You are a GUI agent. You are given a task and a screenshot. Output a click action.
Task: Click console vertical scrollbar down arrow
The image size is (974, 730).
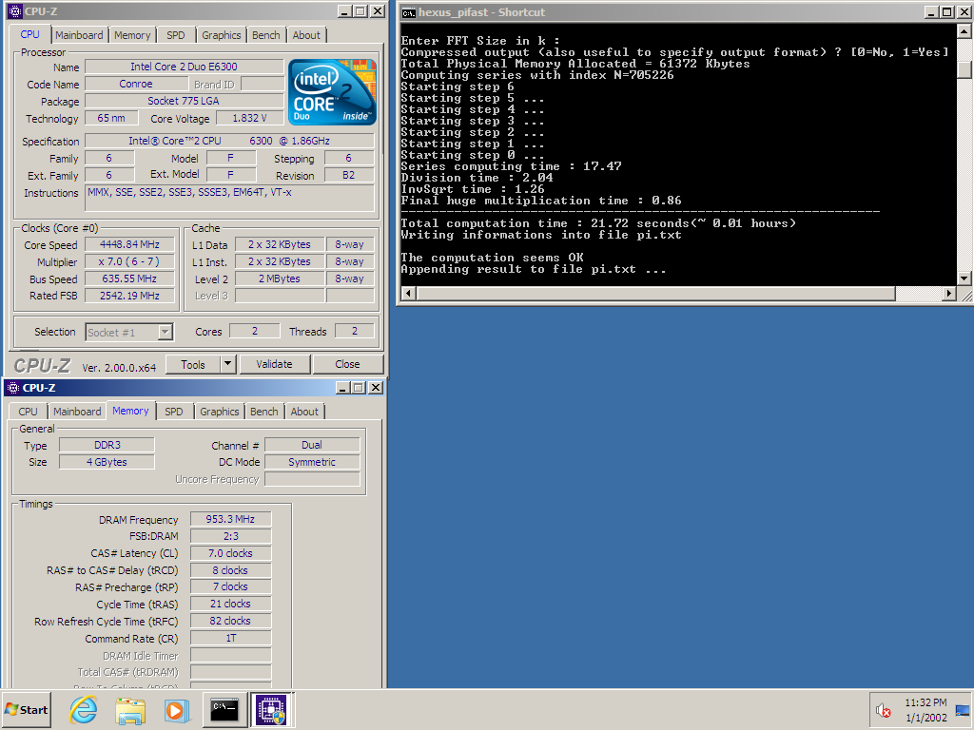point(964,279)
